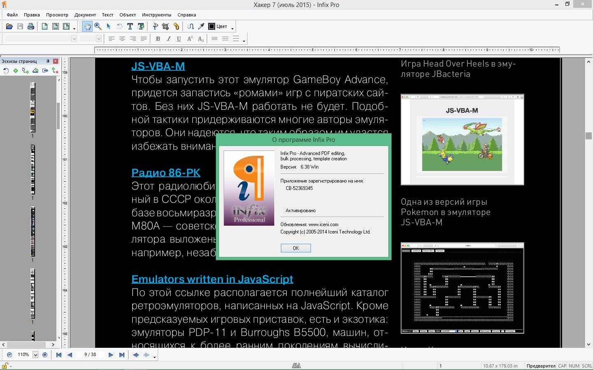Zoom in with the plus button
Screen dimensions: 593x370
pos(45,354)
